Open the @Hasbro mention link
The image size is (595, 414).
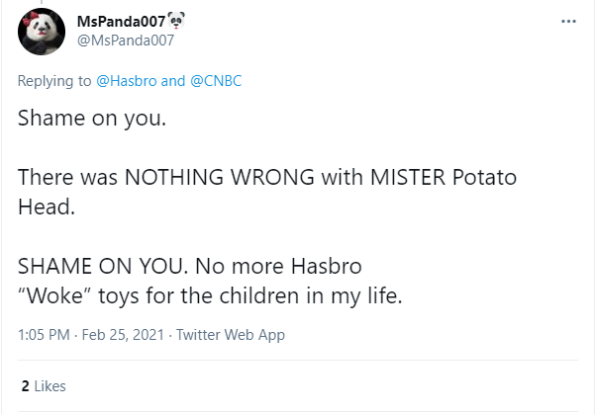point(126,81)
